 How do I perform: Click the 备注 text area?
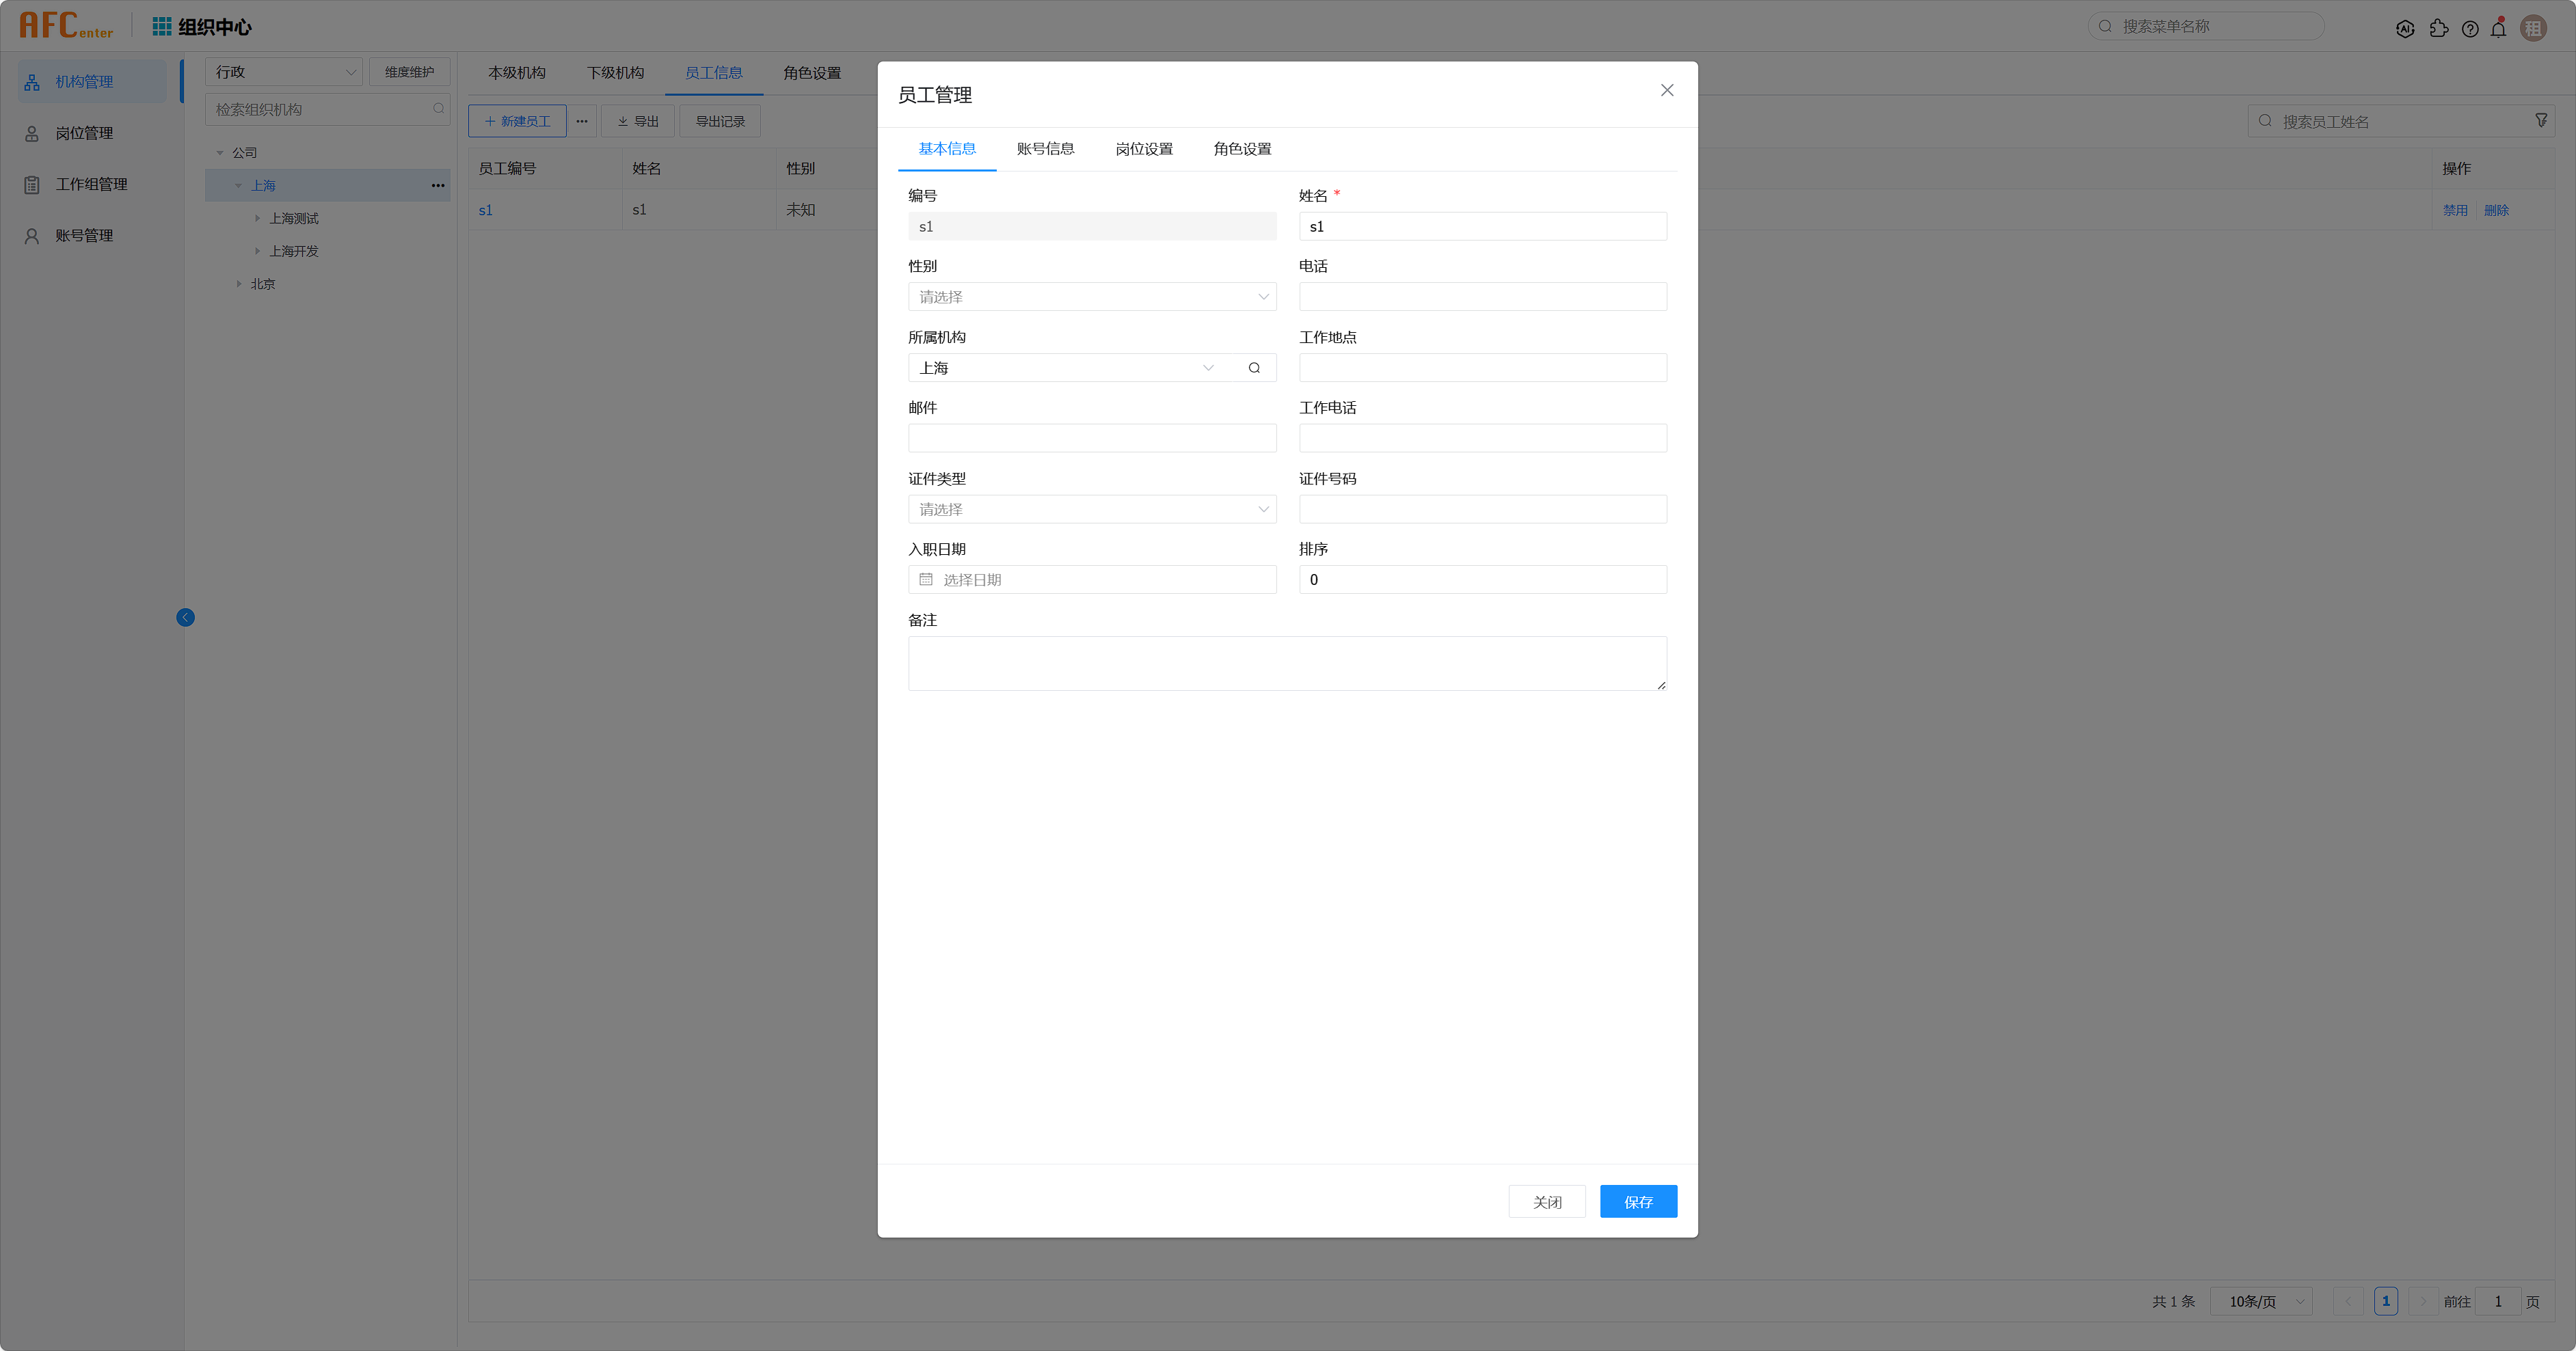pos(1286,664)
